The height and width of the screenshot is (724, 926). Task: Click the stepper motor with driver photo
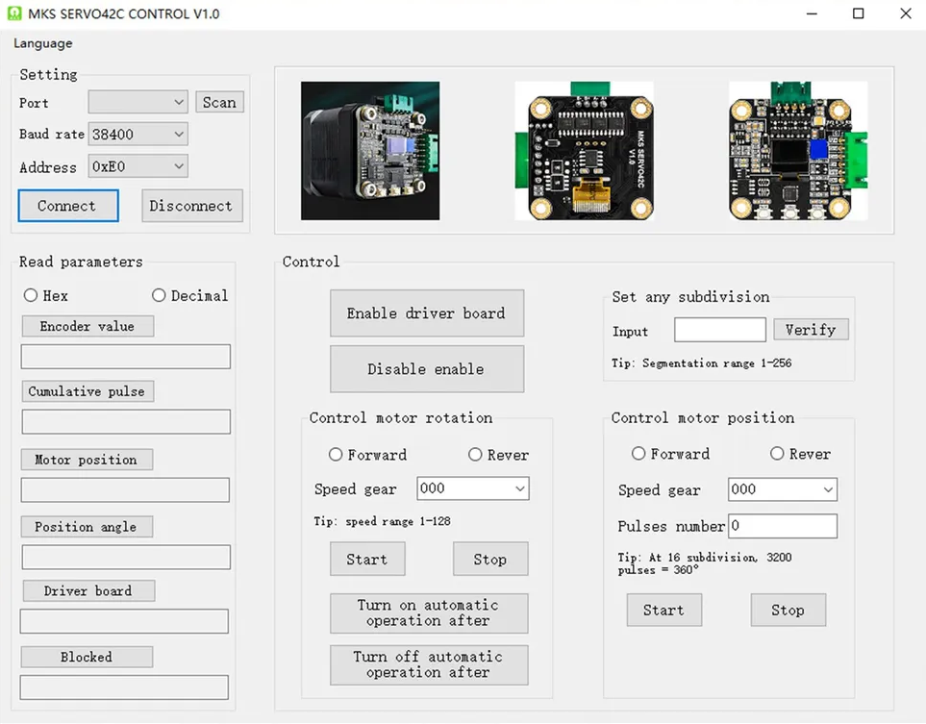click(x=369, y=151)
